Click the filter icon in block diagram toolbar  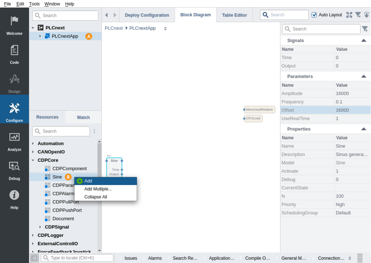358,15
